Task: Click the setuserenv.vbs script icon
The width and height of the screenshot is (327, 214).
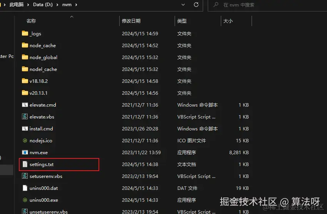Action: point(25,176)
